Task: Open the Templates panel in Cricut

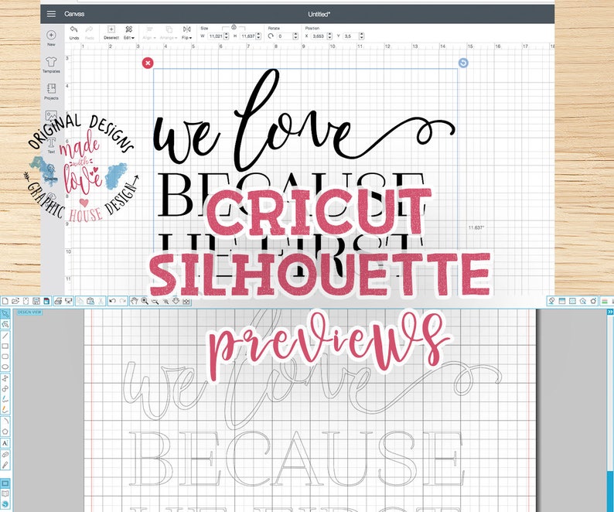Action: coord(51,65)
